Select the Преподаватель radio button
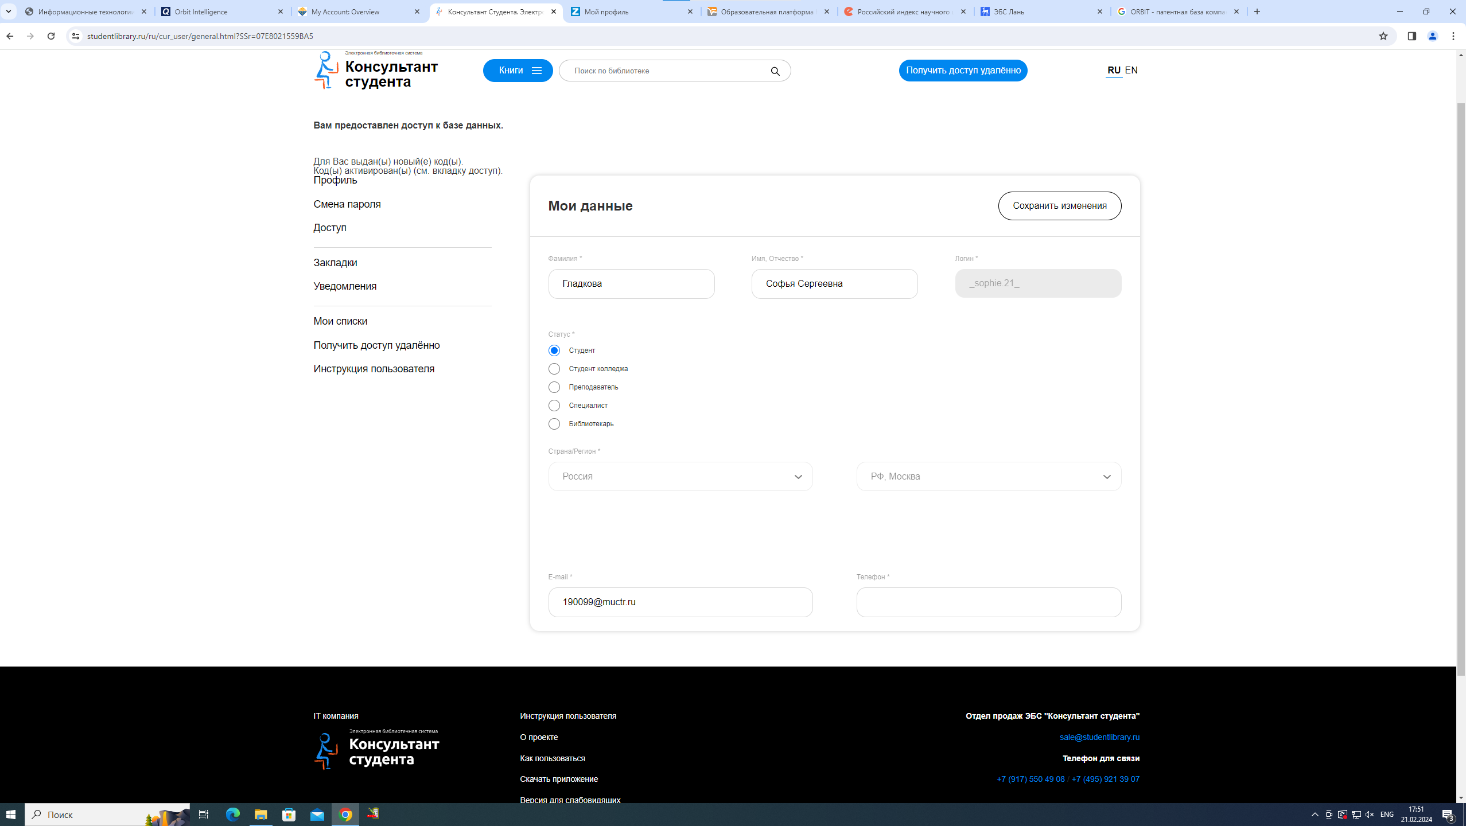The image size is (1466, 826). pos(554,387)
